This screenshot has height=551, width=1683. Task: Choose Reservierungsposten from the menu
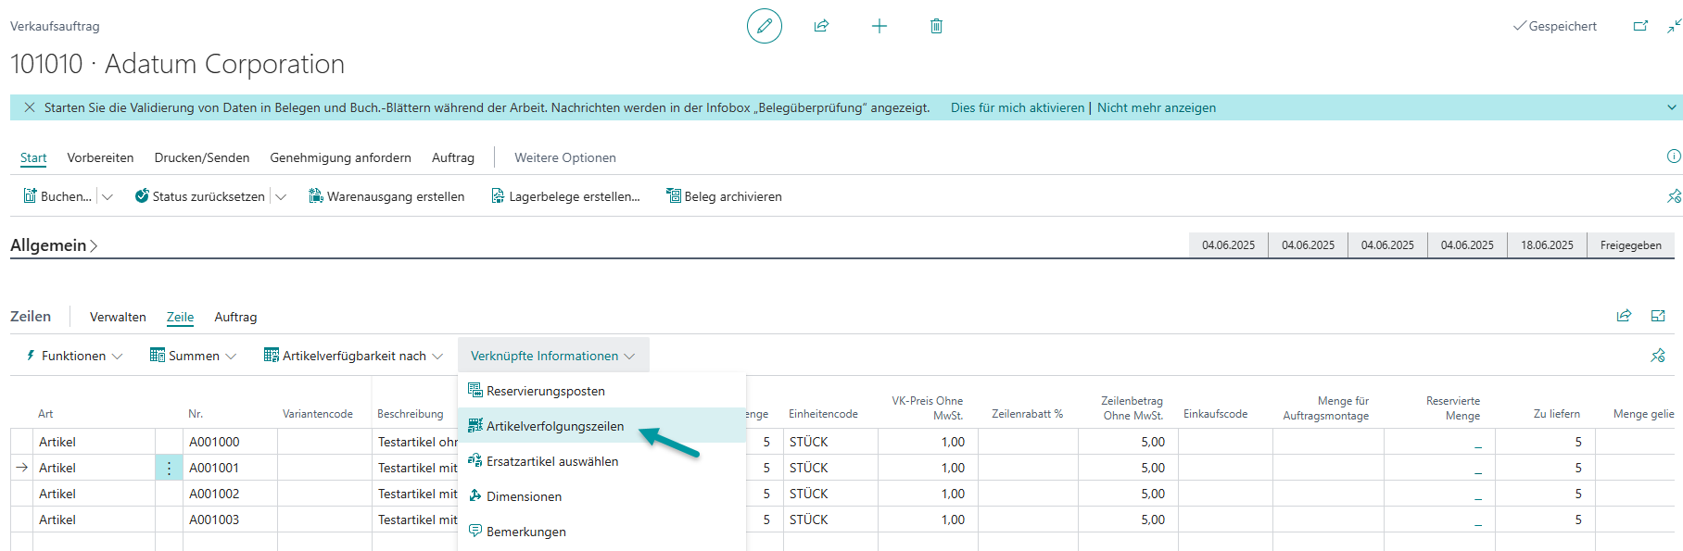point(545,391)
